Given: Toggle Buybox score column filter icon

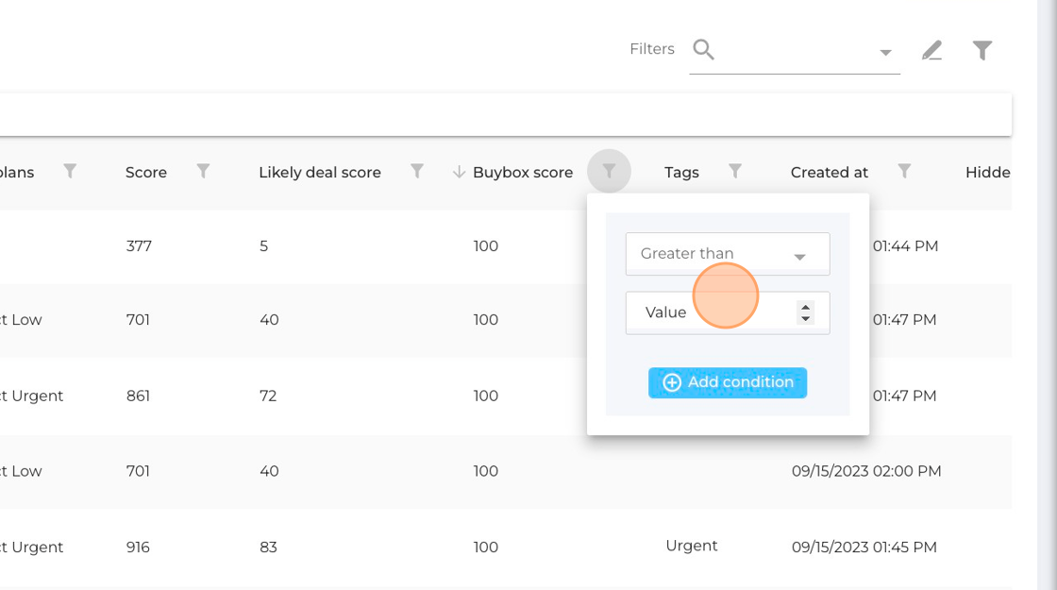Looking at the screenshot, I should coord(609,171).
